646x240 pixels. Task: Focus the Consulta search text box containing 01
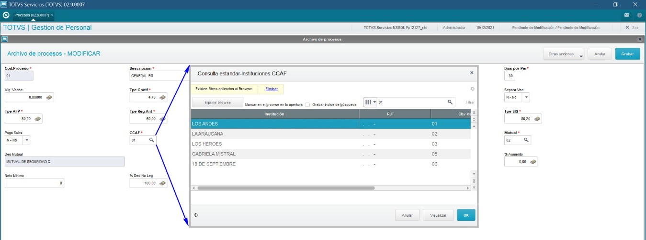(412, 102)
